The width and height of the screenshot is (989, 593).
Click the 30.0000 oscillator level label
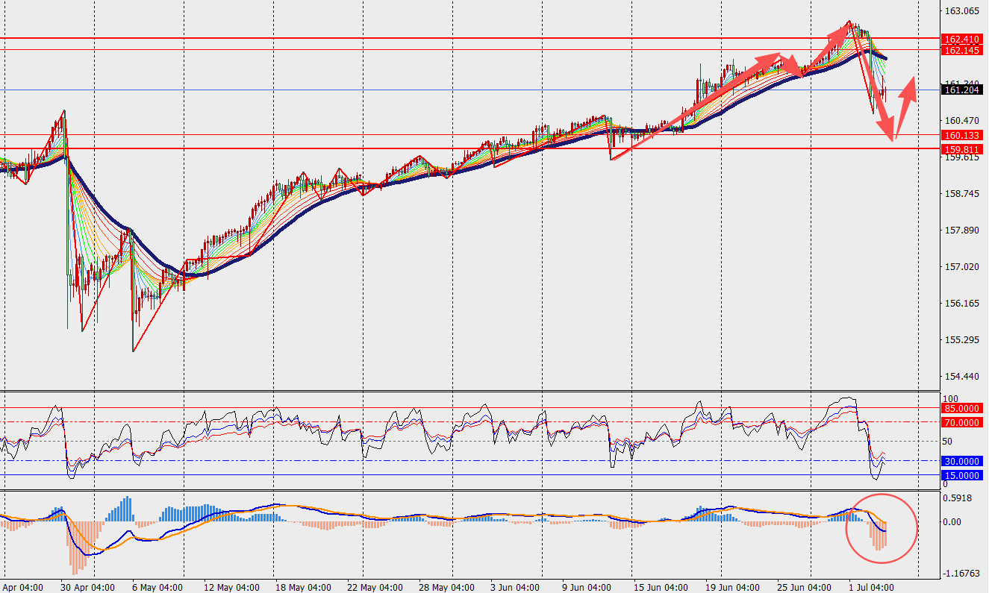coord(961,461)
